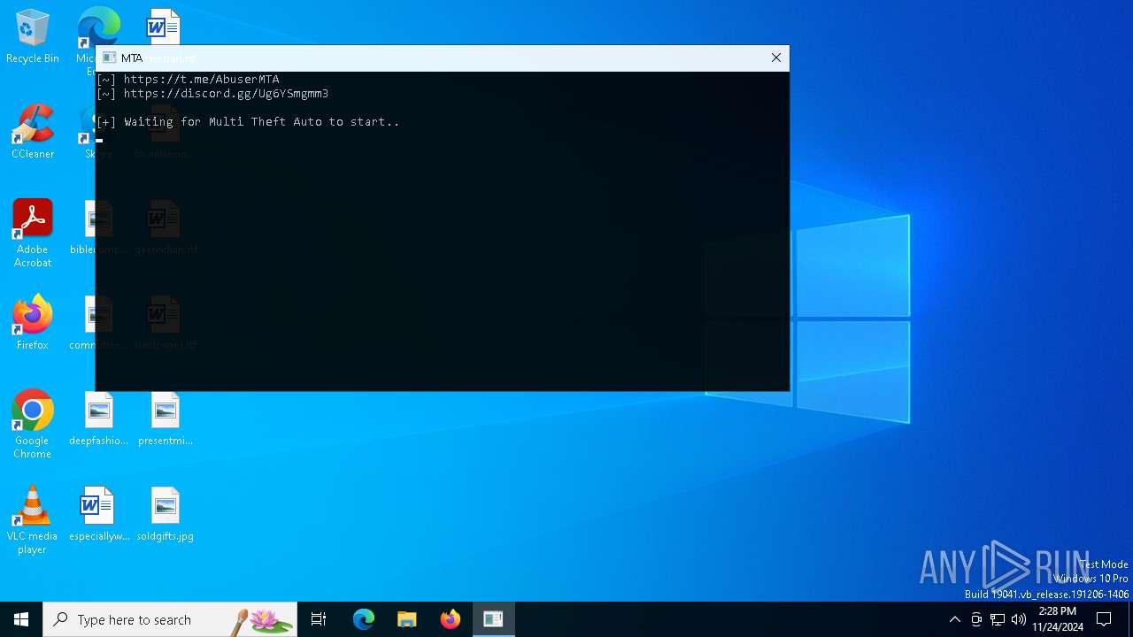Open the Recycle Bin desktop icon
Viewport: 1133px width, 637px height.
pos(33,37)
